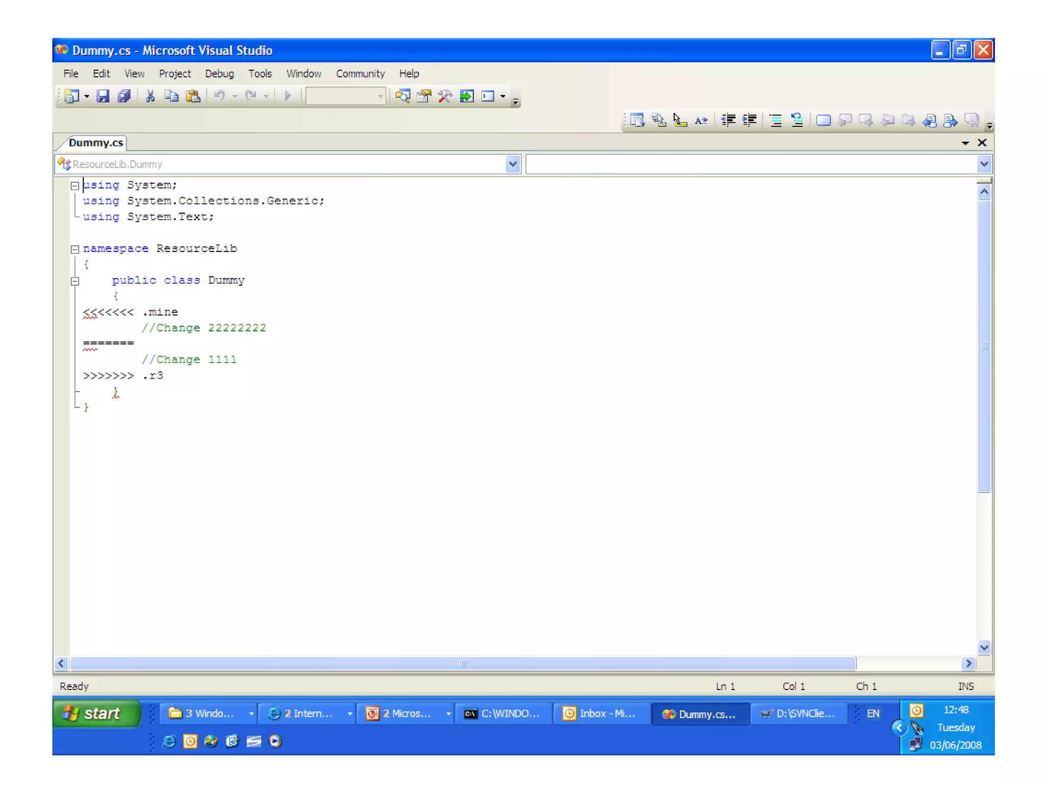Click the Inbox taskbar button

tap(601, 713)
